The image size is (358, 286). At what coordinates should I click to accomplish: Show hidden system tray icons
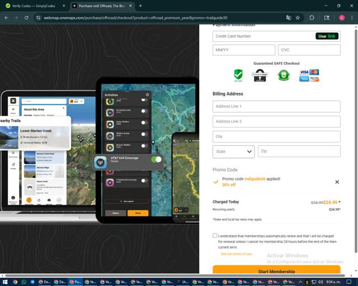point(300,282)
